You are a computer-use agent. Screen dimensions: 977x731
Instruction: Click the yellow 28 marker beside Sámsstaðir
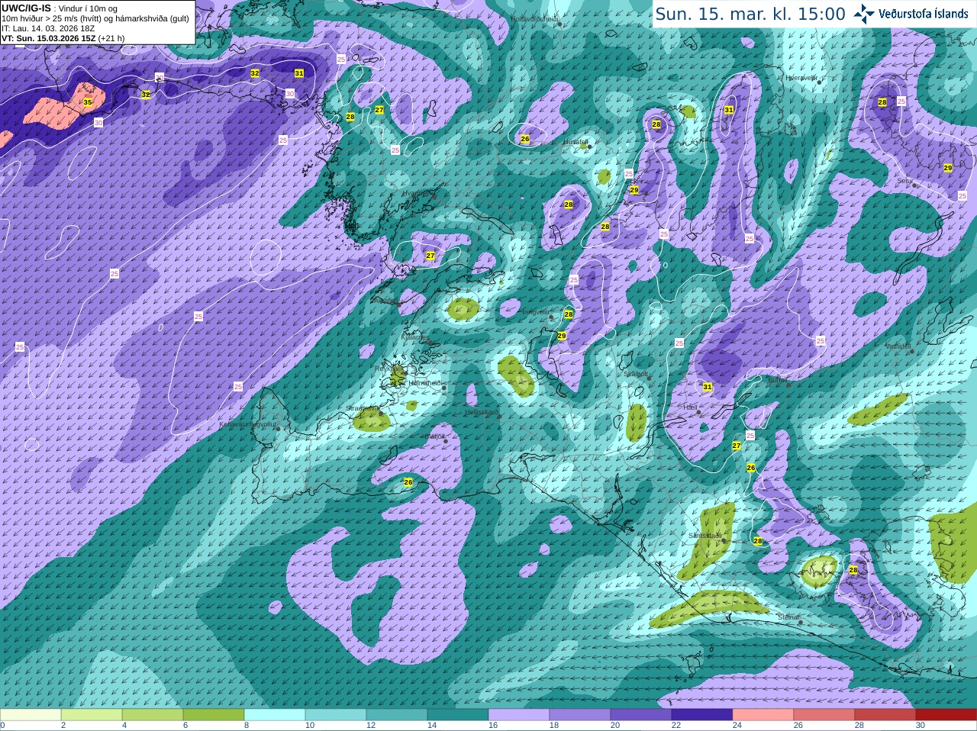pyautogui.click(x=758, y=541)
